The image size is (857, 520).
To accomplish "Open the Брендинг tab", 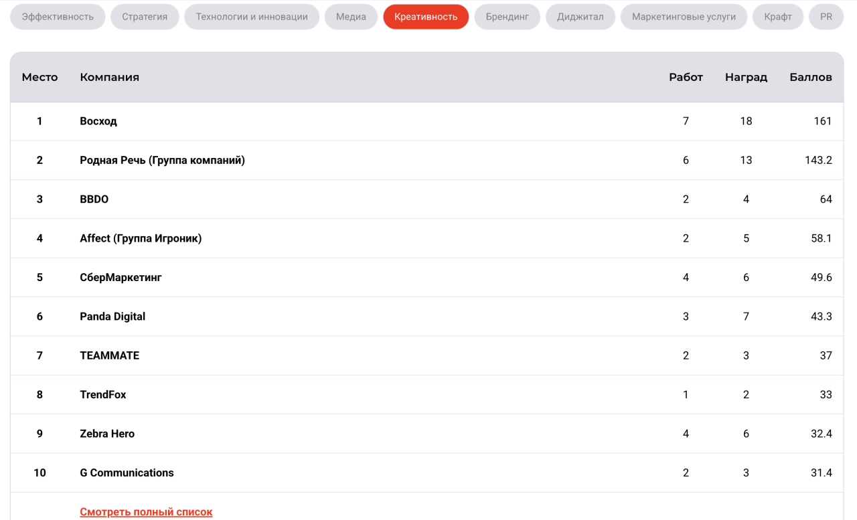I will click(x=507, y=17).
